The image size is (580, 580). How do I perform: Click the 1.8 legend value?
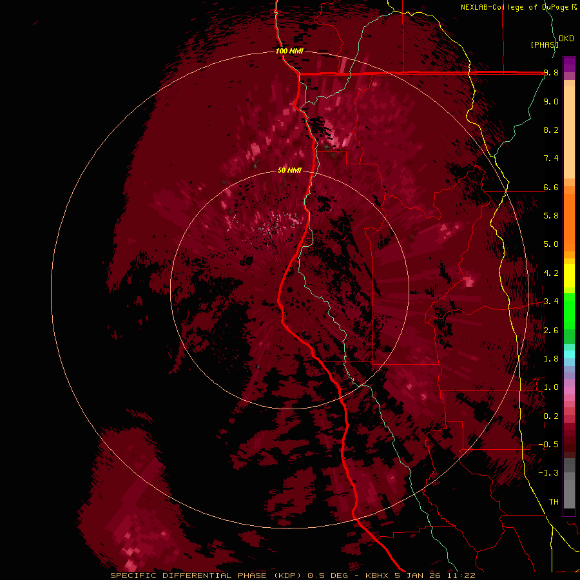tap(551, 359)
